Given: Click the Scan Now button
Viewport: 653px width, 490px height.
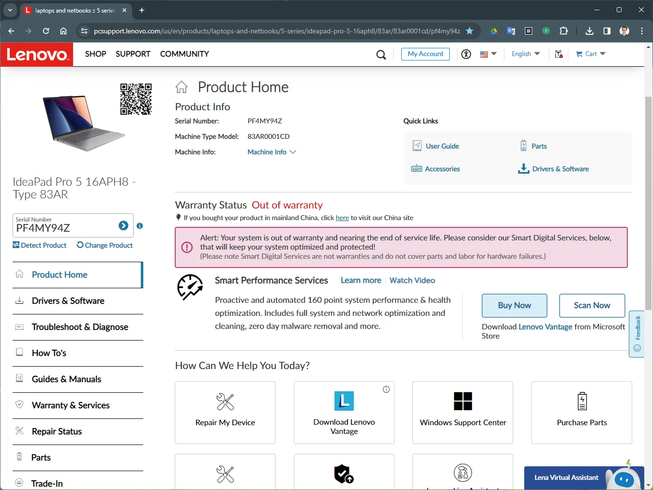Looking at the screenshot, I should point(592,306).
